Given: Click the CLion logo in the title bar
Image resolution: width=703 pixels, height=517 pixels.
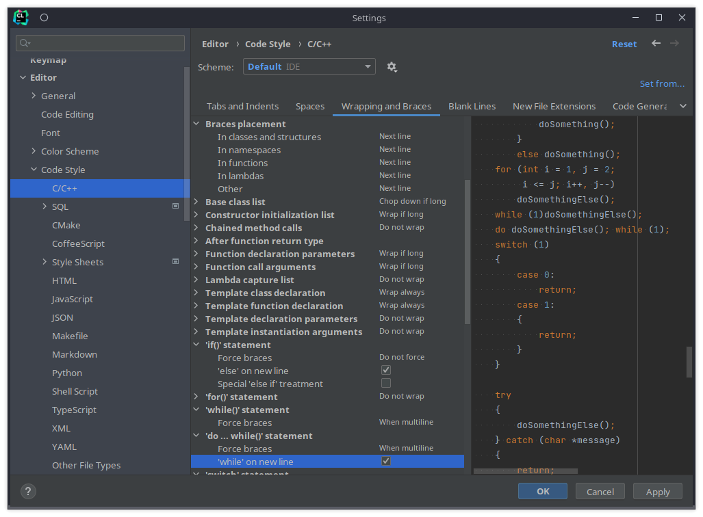Looking at the screenshot, I should (x=20, y=17).
